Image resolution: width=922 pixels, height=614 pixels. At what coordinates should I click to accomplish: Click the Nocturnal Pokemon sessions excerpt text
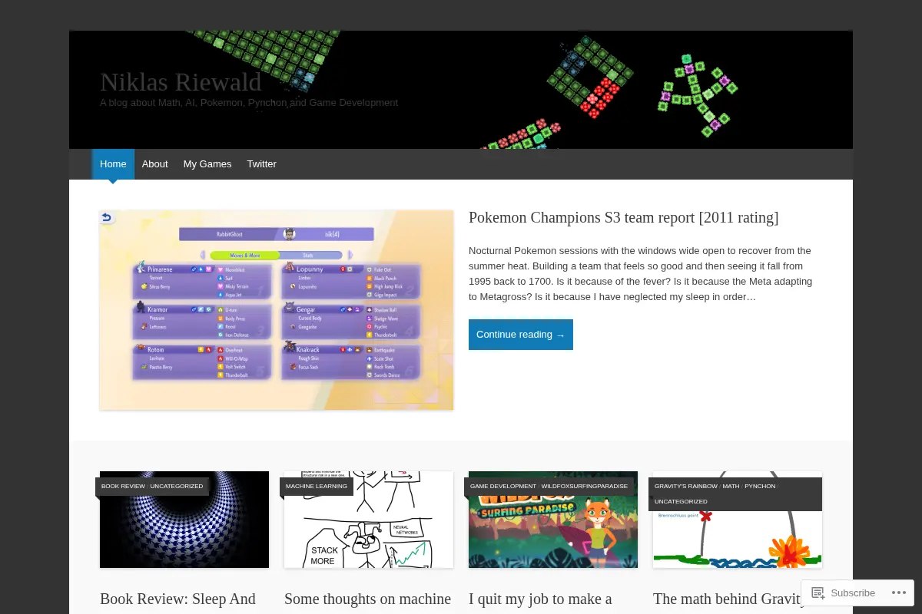pos(640,273)
